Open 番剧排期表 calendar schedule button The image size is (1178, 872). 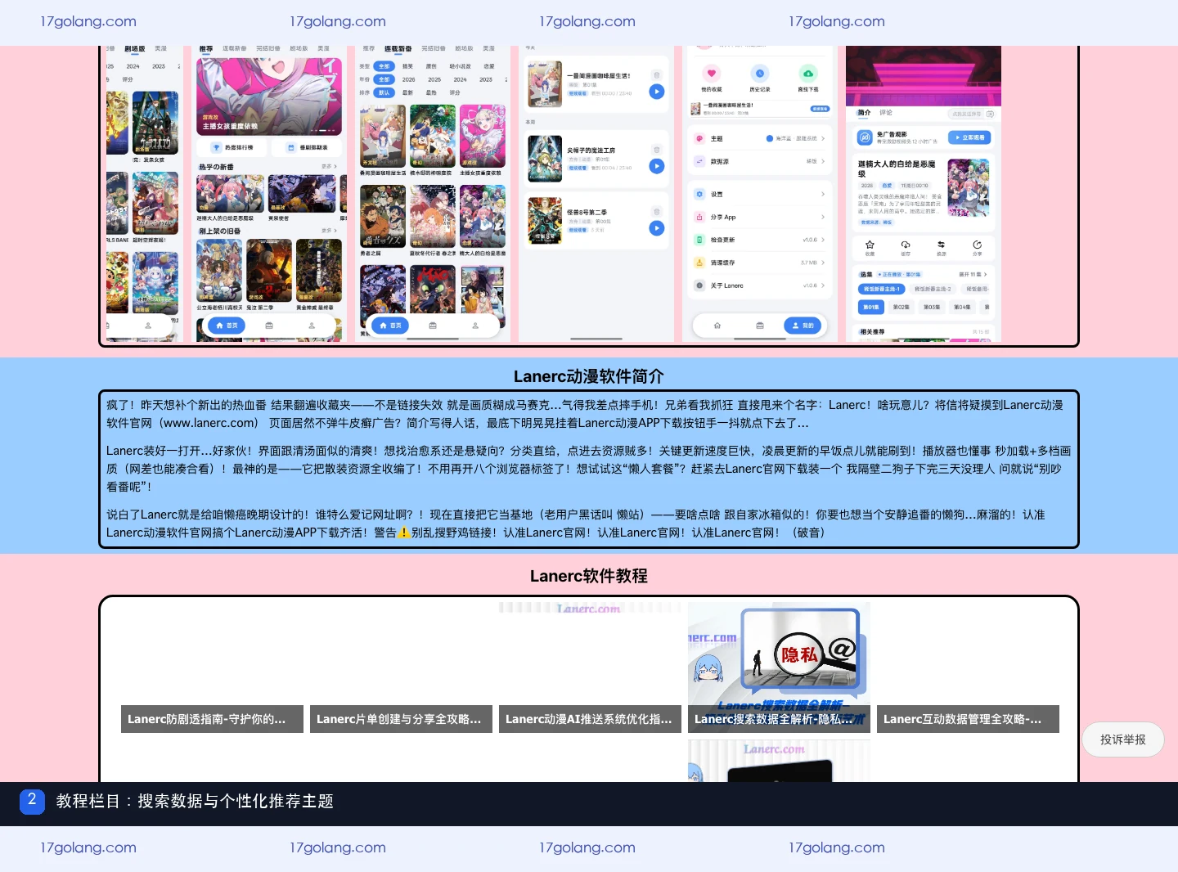[307, 147]
